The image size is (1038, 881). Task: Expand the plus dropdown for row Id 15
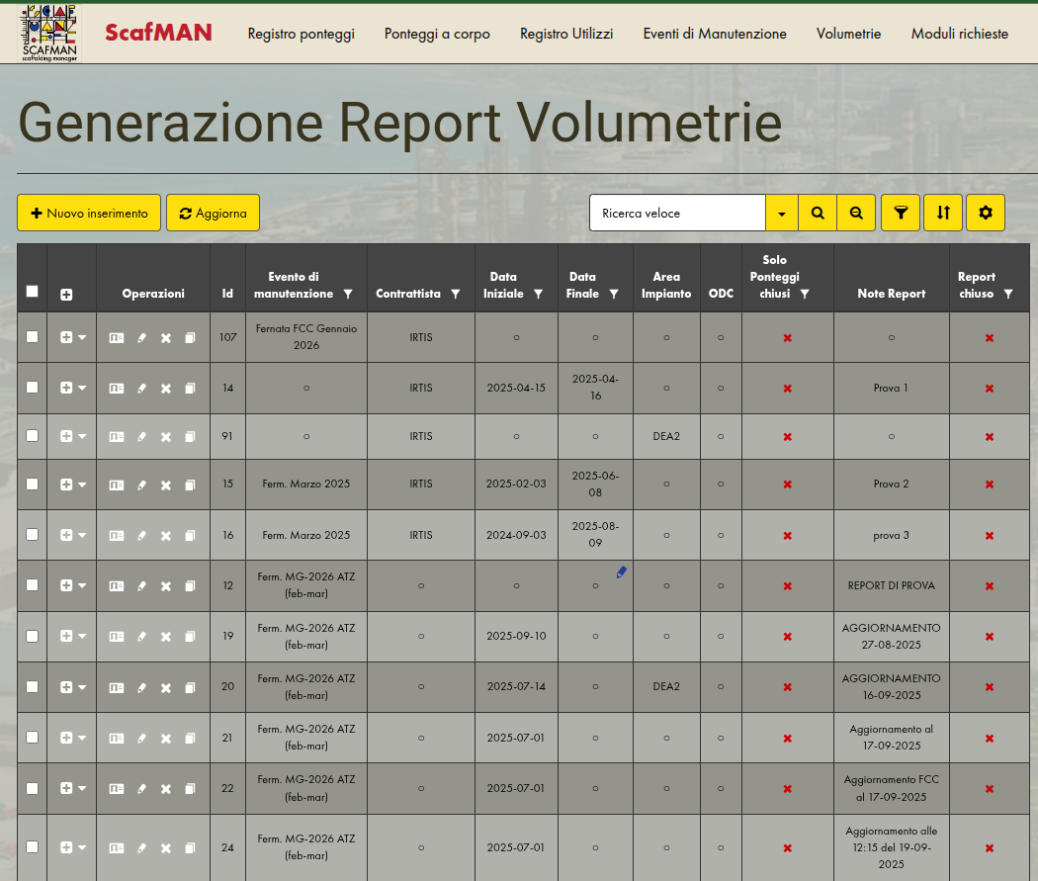[73, 485]
